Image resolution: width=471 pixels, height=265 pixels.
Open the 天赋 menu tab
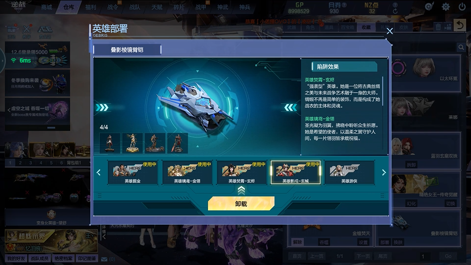pyautogui.click(x=157, y=7)
